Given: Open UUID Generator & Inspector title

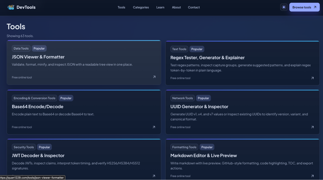Looking at the screenshot, I should pyautogui.click(x=199, y=107).
